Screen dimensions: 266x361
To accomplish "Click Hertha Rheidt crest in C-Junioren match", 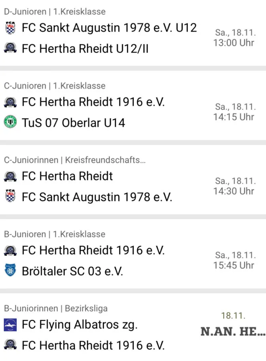I will click(x=10, y=102).
